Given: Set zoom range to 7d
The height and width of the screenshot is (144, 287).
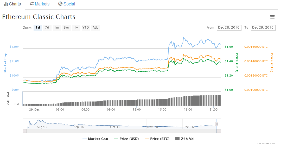Looking at the screenshot, I should coord(47,28).
